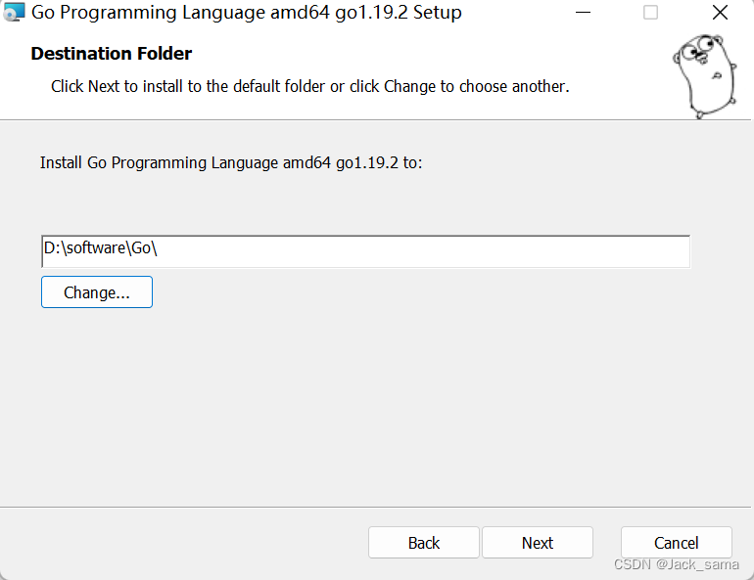
Task: Close the Setup window
Action: click(720, 12)
